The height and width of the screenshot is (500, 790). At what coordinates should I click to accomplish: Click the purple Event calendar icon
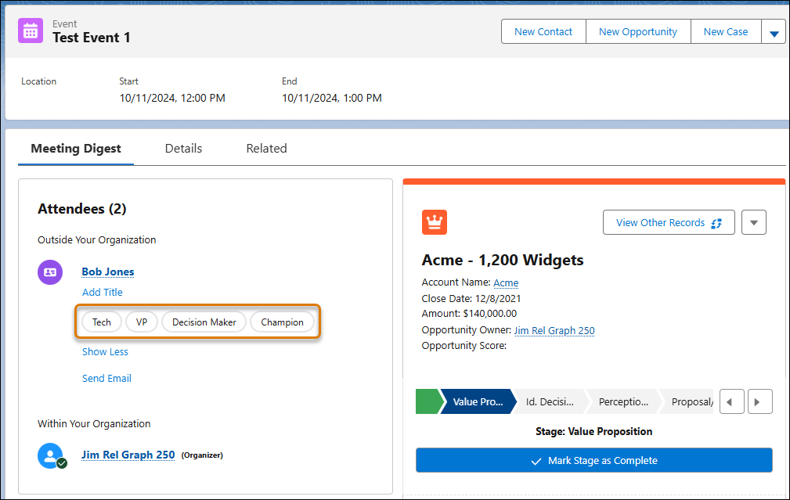[x=31, y=31]
